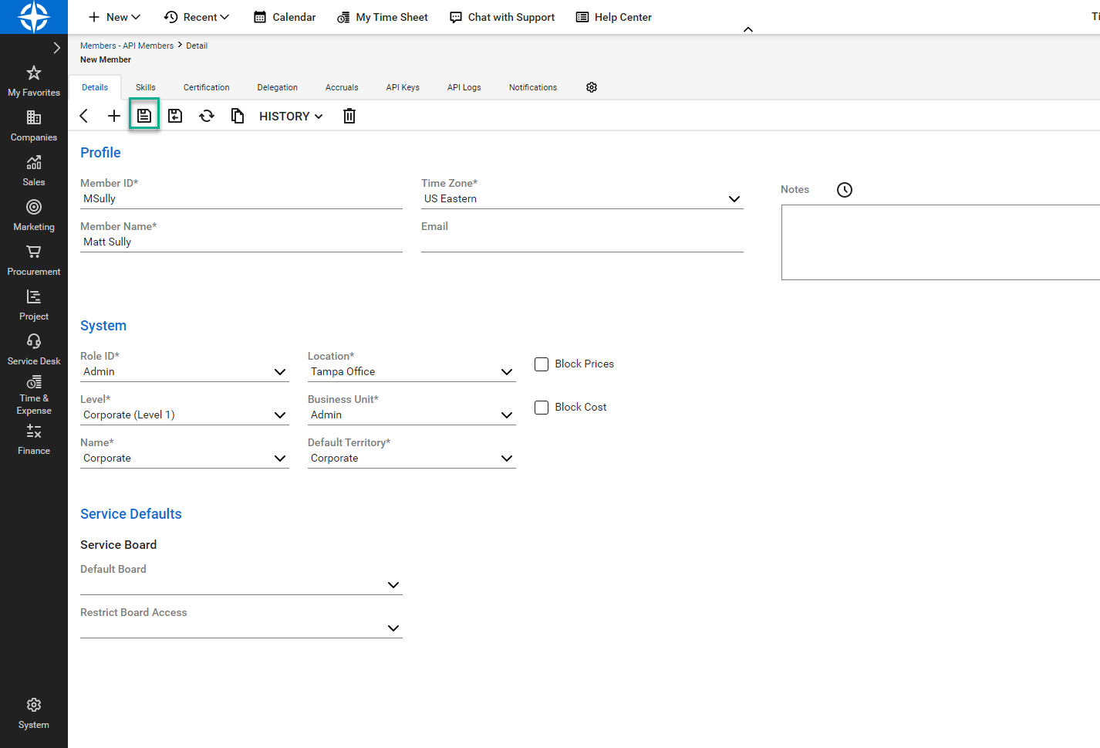1100x748 pixels.
Task: Expand the Time Zone dropdown
Action: pyautogui.click(x=734, y=198)
